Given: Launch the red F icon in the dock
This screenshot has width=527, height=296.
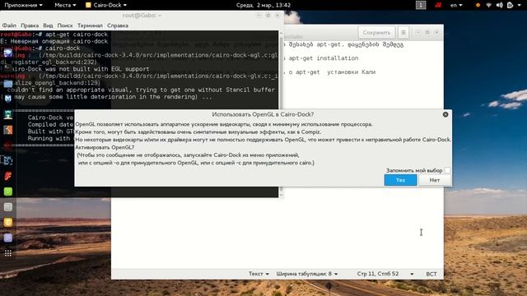Looking at the screenshot, I should (x=8, y=176).
